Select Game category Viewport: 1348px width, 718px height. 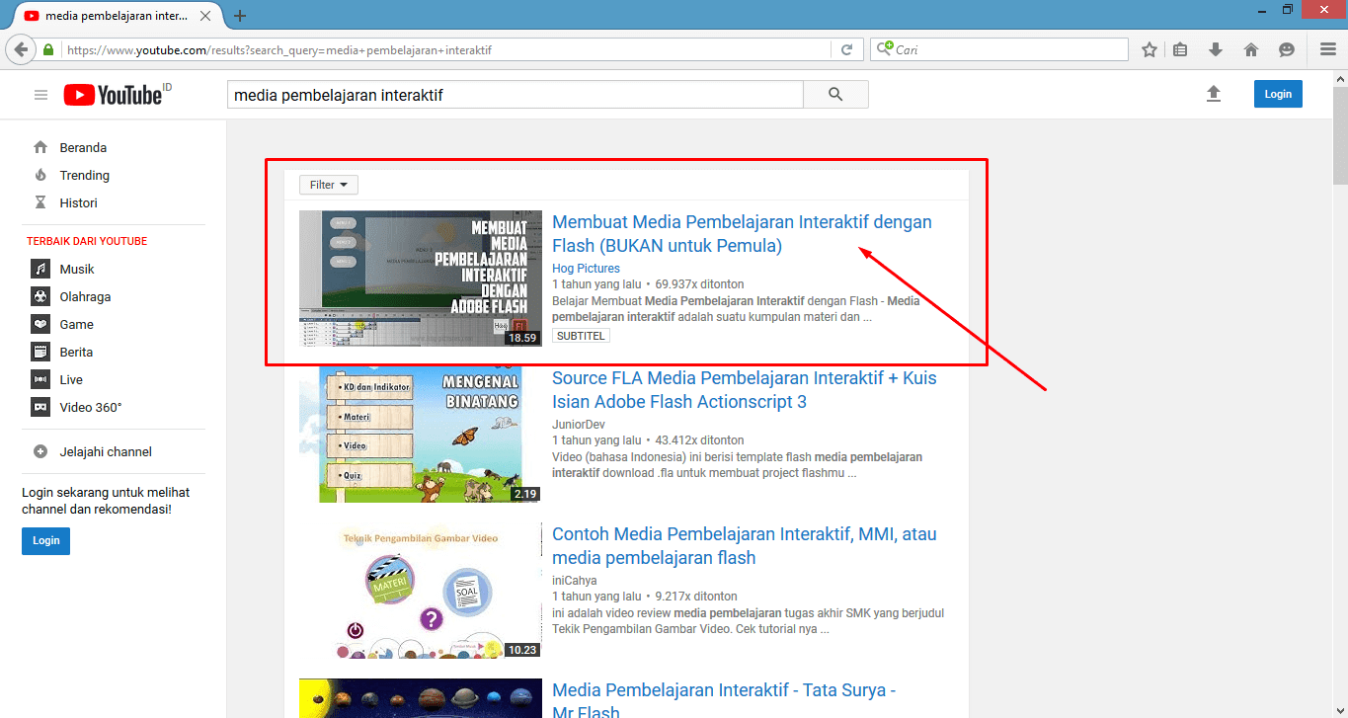(x=76, y=324)
